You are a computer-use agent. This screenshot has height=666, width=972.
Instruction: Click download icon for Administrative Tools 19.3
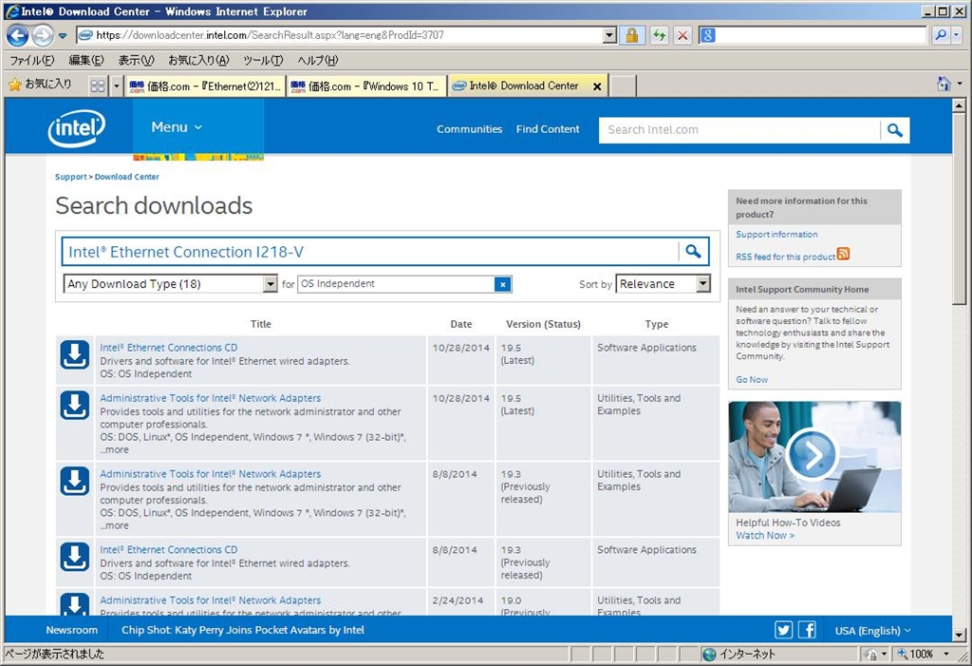click(74, 481)
